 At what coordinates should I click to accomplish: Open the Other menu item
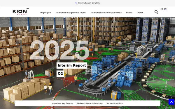click(140, 12)
